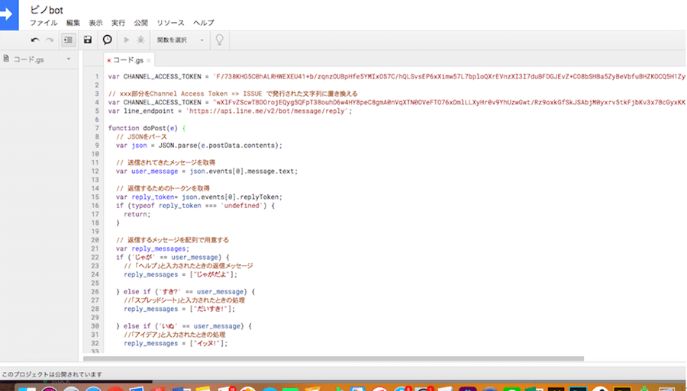Click the 'じゃが' if condition line
Image resolution: width=687 pixels, height=391 pixels.
tap(173, 257)
